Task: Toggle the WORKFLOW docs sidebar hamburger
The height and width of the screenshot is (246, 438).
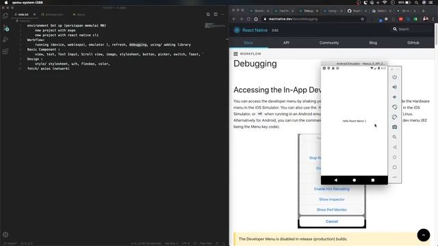Action: [235, 53]
